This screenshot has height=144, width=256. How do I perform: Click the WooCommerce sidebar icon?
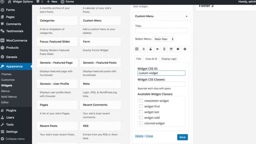(x=2, y=40)
